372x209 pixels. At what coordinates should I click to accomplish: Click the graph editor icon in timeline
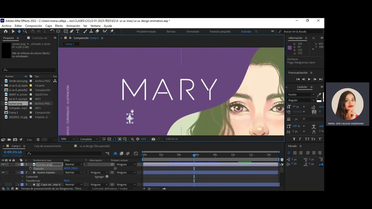(136, 154)
